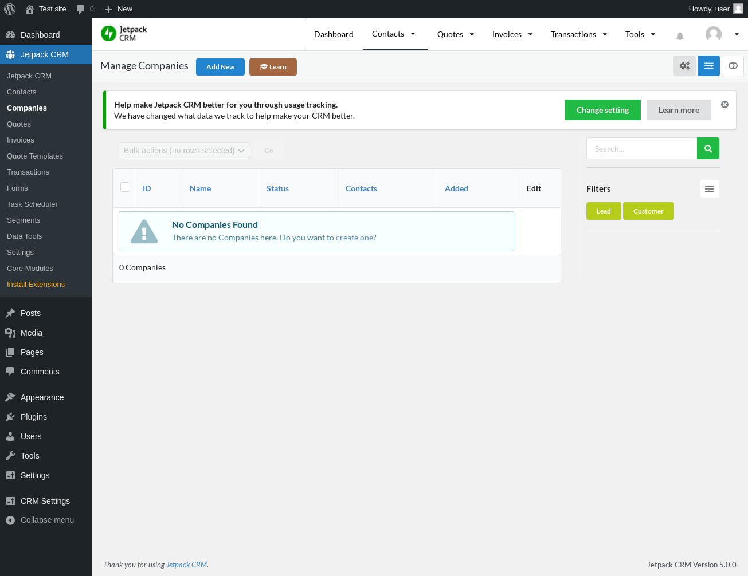Click the brown Learn button
The height and width of the screenshot is (576, 748).
click(x=273, y=67)
